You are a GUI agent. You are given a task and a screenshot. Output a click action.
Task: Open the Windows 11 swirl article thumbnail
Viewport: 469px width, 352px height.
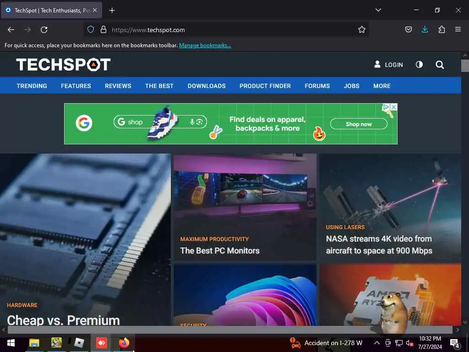point(245,294)
